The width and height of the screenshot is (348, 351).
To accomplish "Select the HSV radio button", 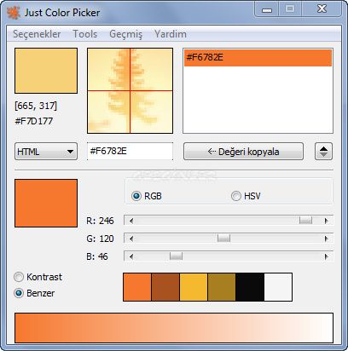I will click(246, 196).
